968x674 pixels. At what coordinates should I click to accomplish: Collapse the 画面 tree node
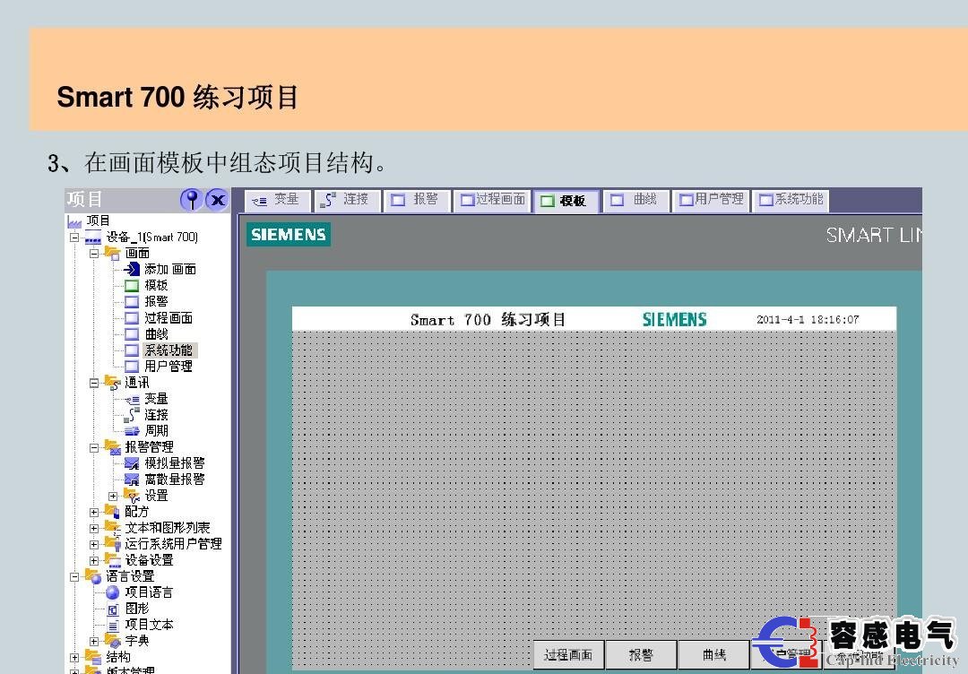point(94,253)
